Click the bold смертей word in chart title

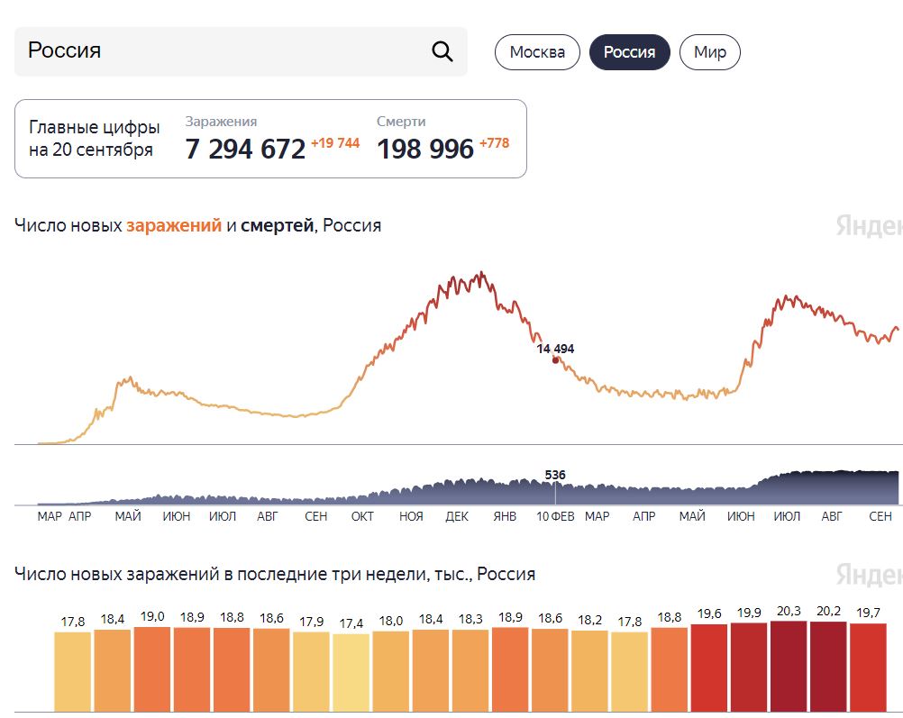tap(278, 225)
